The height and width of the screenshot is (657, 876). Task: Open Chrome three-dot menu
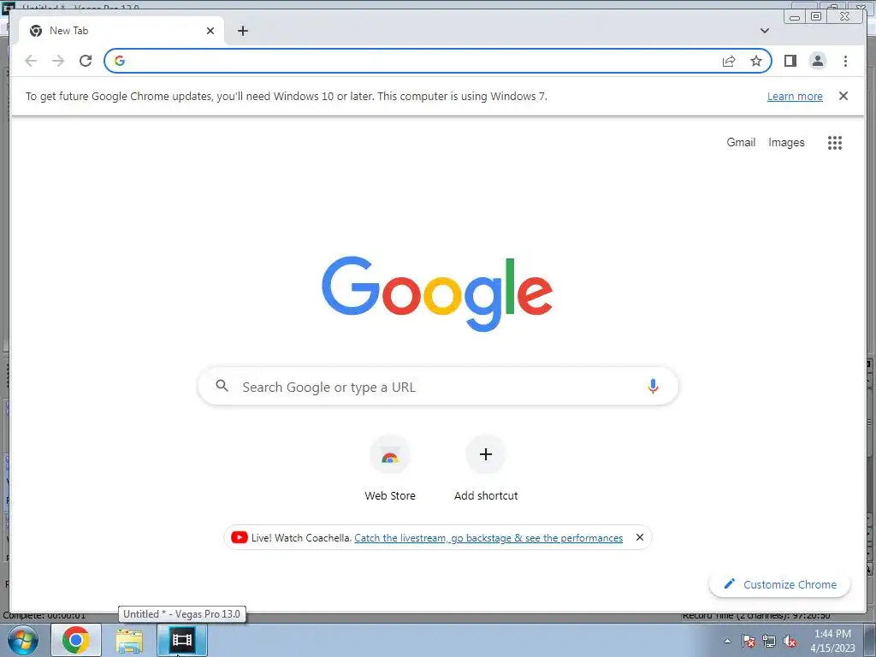click(845, 61)
